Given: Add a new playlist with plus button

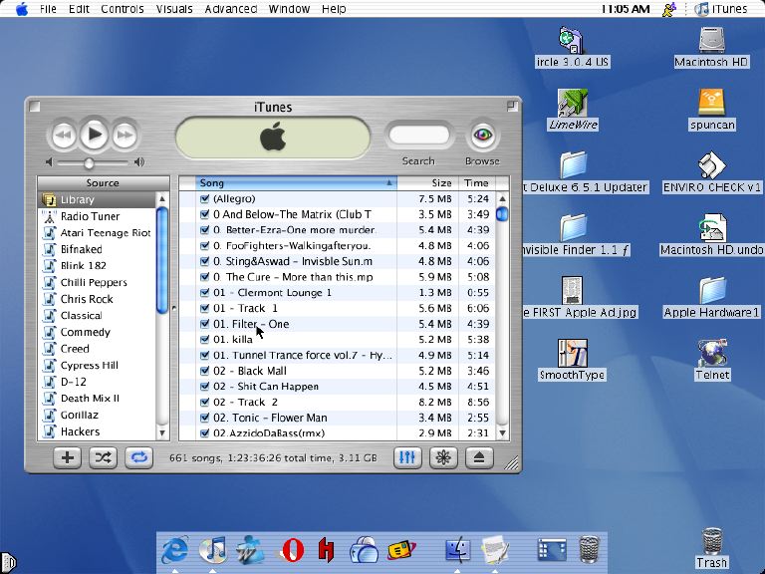Looking at the screenshot, I should click(68, 457).
